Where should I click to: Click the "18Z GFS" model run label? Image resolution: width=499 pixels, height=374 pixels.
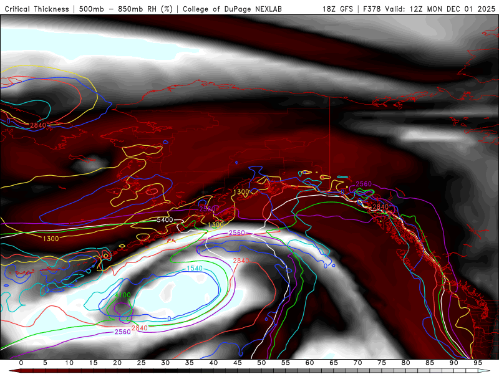[x=337, y=9]
